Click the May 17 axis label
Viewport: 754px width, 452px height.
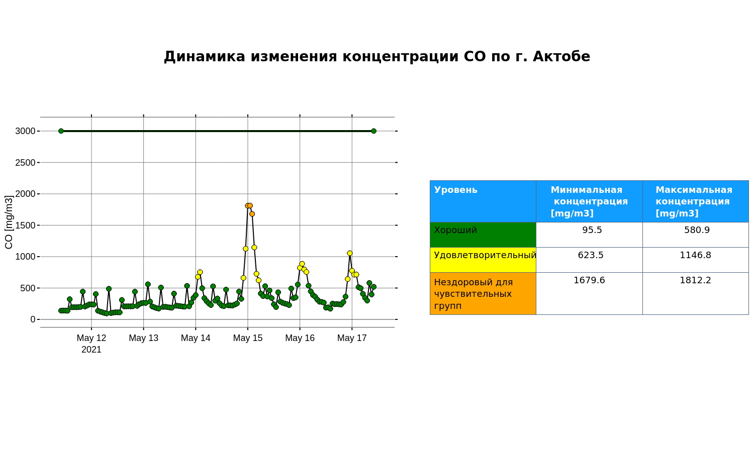(352, 338)
